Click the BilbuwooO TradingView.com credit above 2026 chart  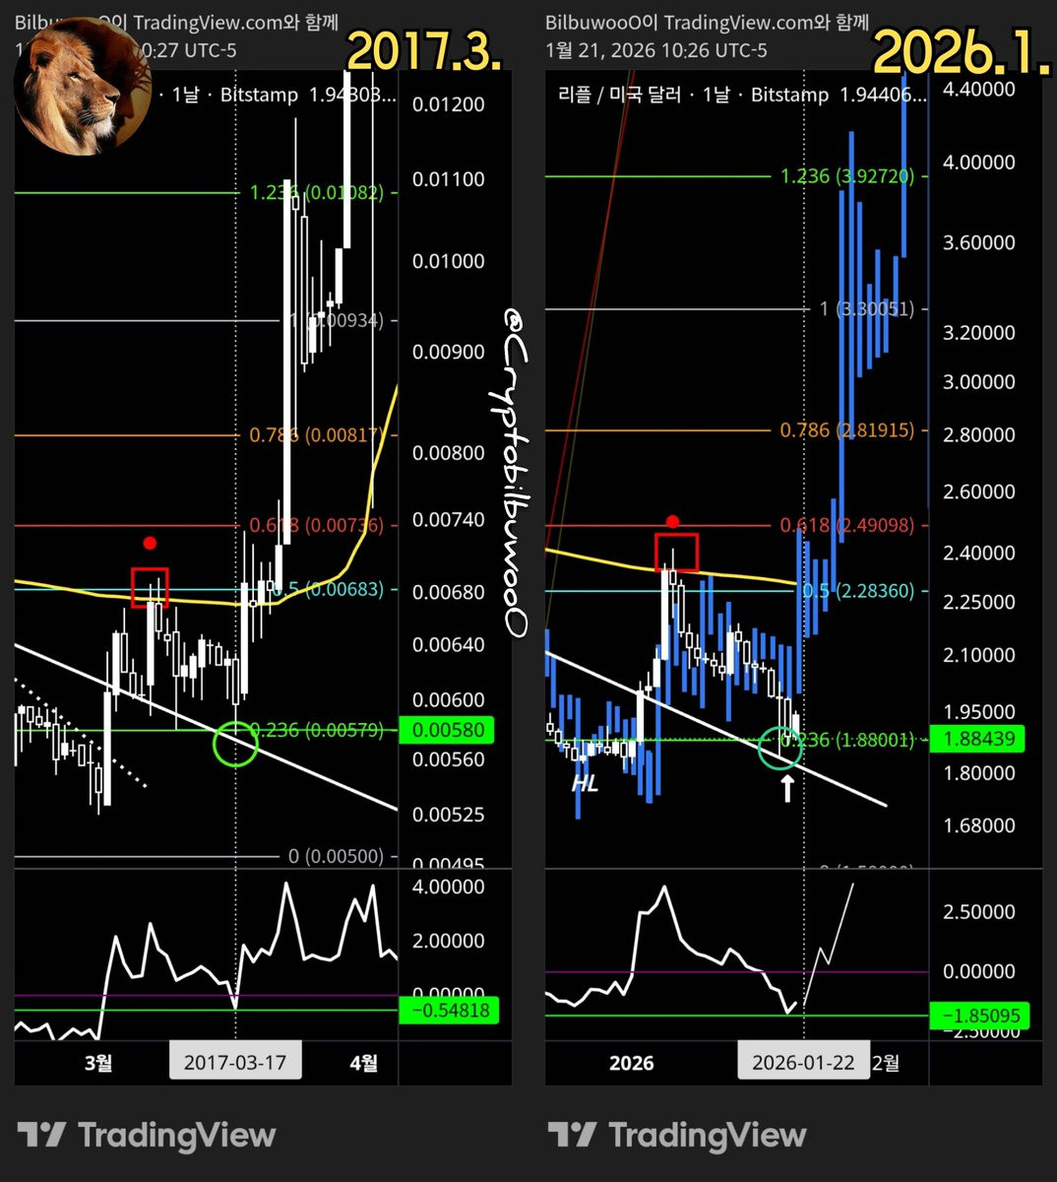[708, 22]
